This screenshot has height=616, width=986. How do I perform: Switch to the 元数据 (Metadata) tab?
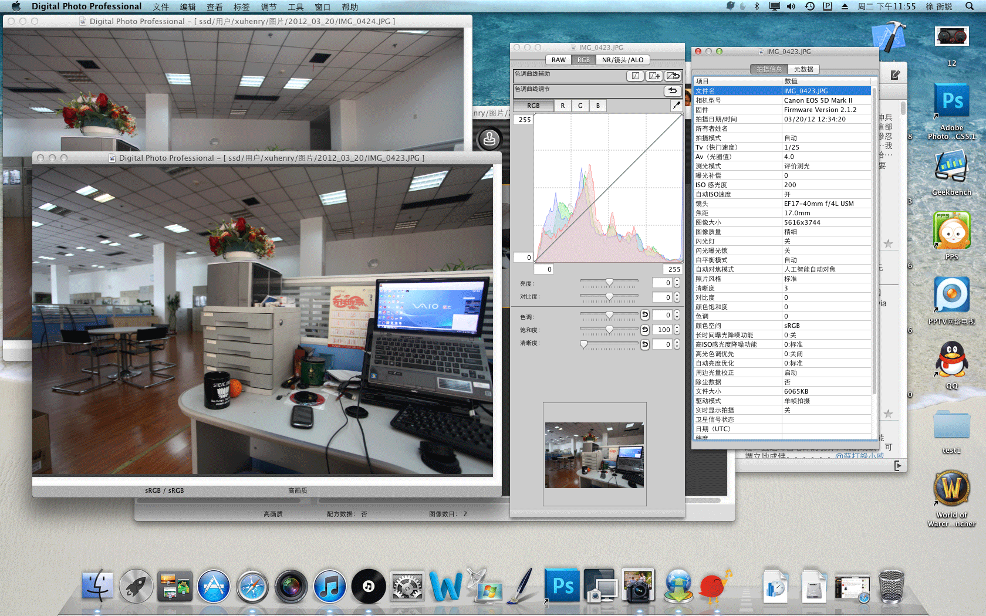(803, 69)
